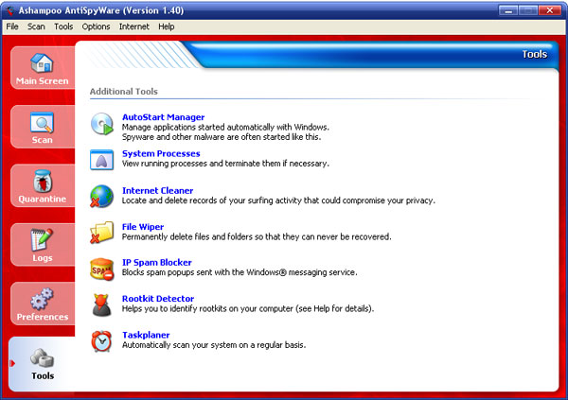Minimize the AntiSpyWare window
This screenshot has height=400, width=568.
click(x=508, y=10)
